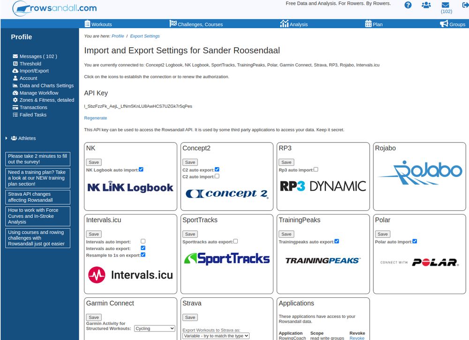The height and width of the screenshot is (340, 469).
Task: Click the rowsandall.com logo
Action: 55,8
